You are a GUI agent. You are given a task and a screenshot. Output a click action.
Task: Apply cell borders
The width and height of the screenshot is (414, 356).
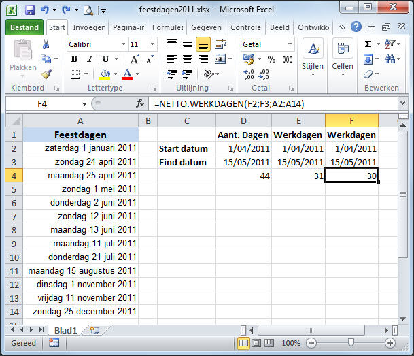(x=75, y=74)
